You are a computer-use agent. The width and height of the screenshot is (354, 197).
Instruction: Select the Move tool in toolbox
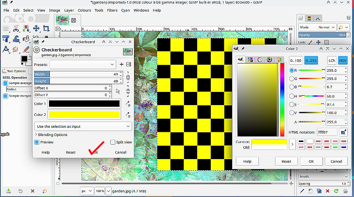[36, 29]
